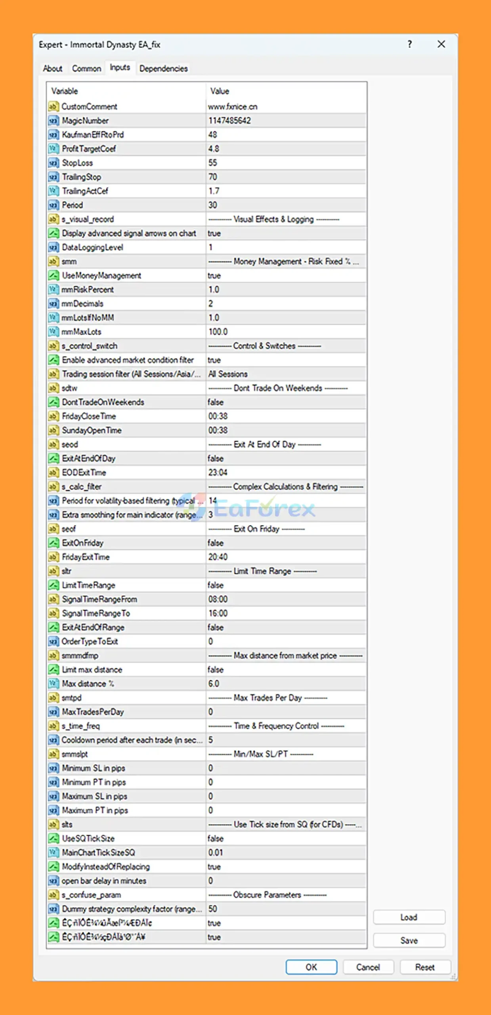Open the ModifyInsteadOfReplacing true value
Viewport: 491px width, 1015px height.
pos(285,867)
